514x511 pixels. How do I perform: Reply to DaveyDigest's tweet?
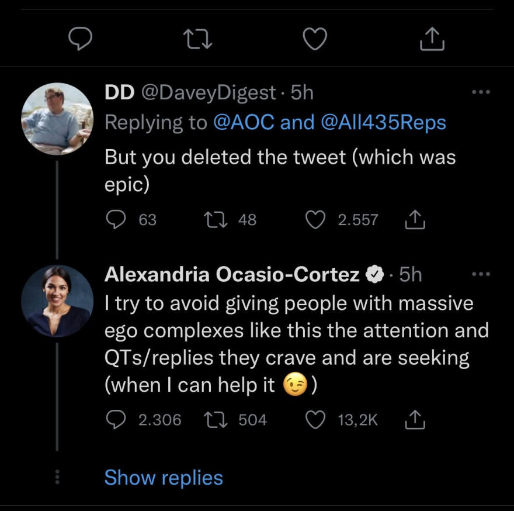[x=117, y=219]
